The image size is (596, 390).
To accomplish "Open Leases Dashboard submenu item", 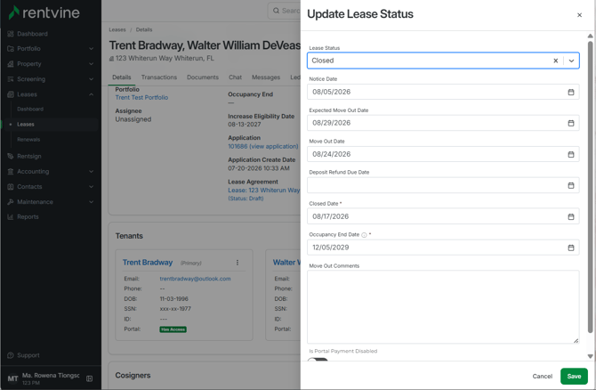I will 30,110.
